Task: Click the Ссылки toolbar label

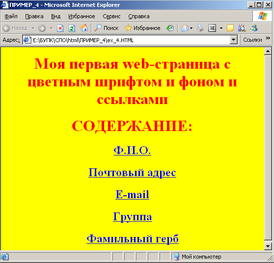Action: click(252, 40)
